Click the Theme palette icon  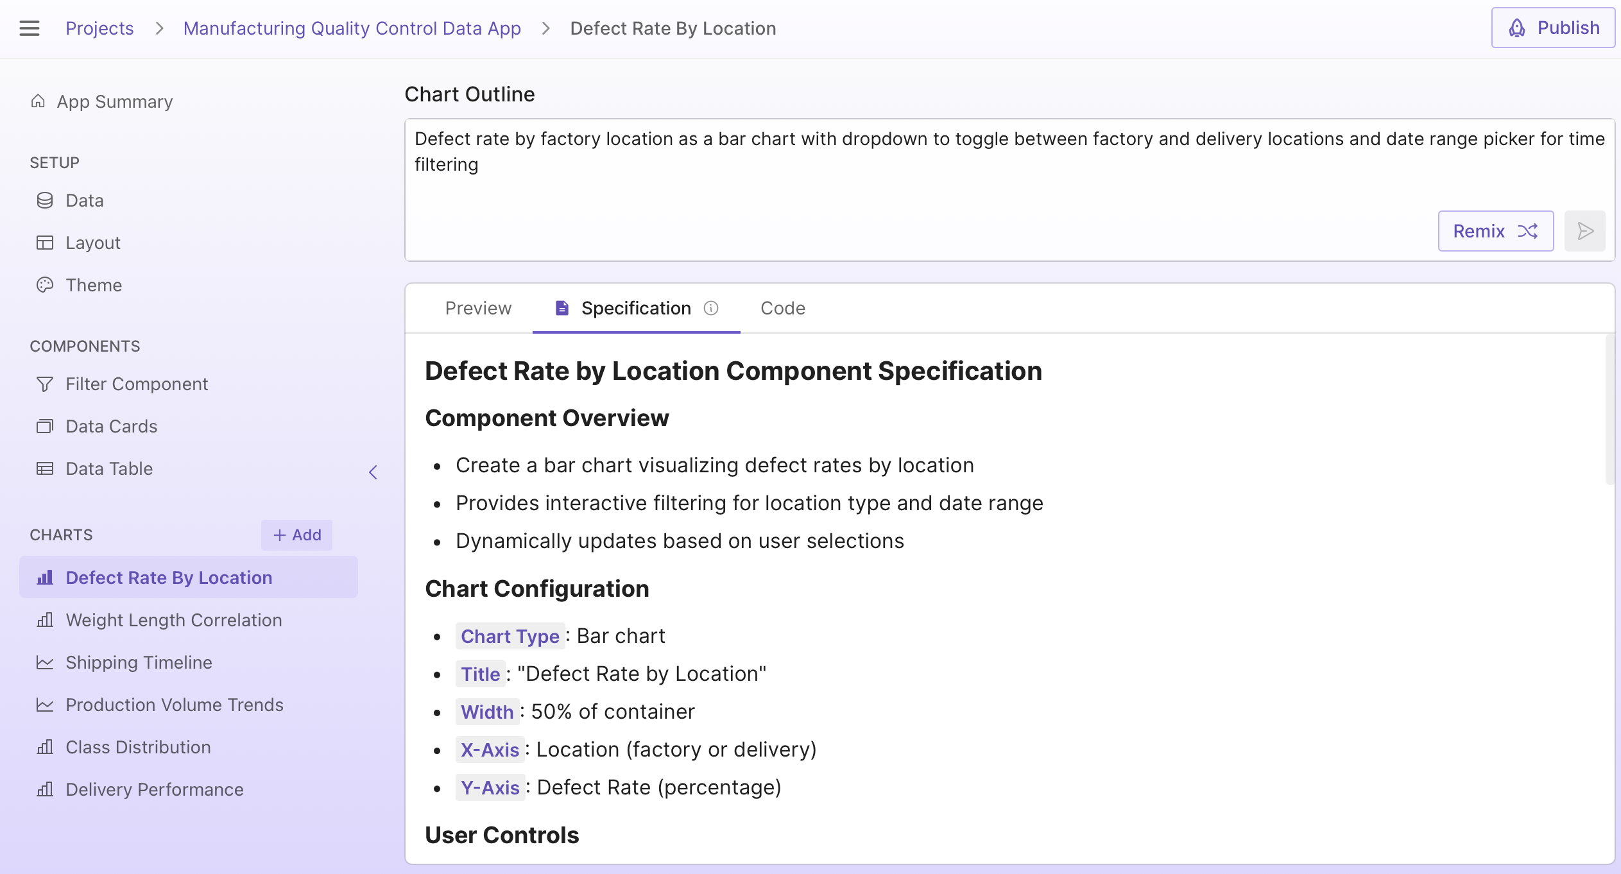tap(45, 285)
